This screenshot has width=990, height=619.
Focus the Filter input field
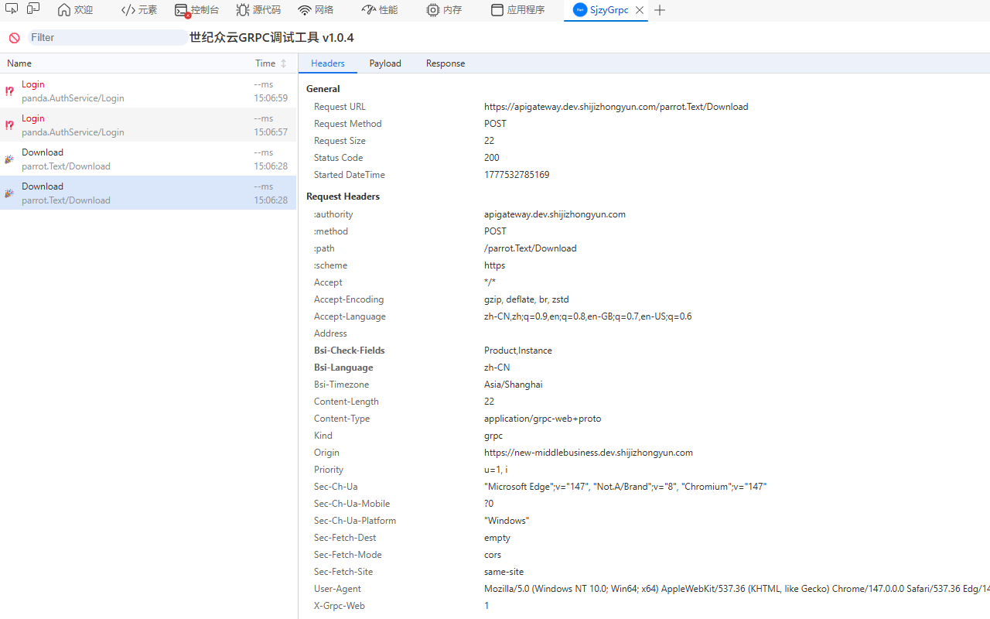point(107,37)
